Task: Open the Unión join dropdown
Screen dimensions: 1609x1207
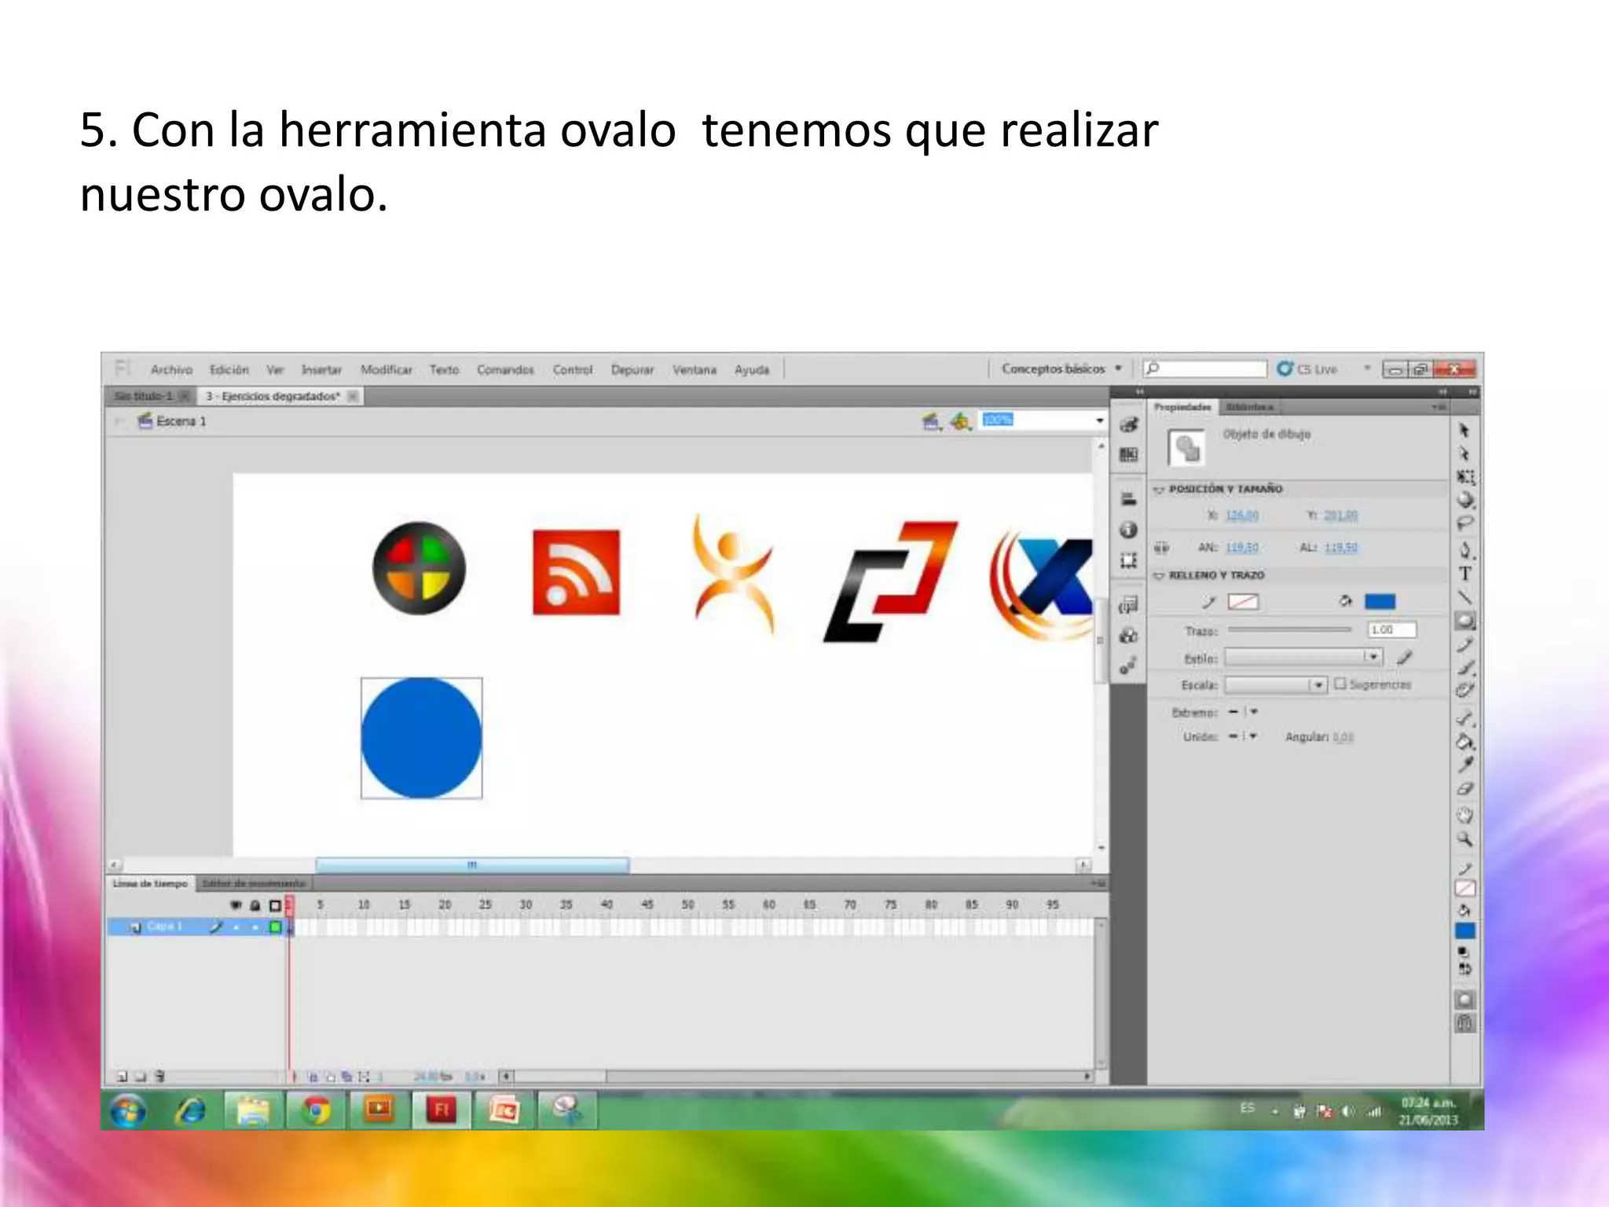Action: tap(1243, 736)
